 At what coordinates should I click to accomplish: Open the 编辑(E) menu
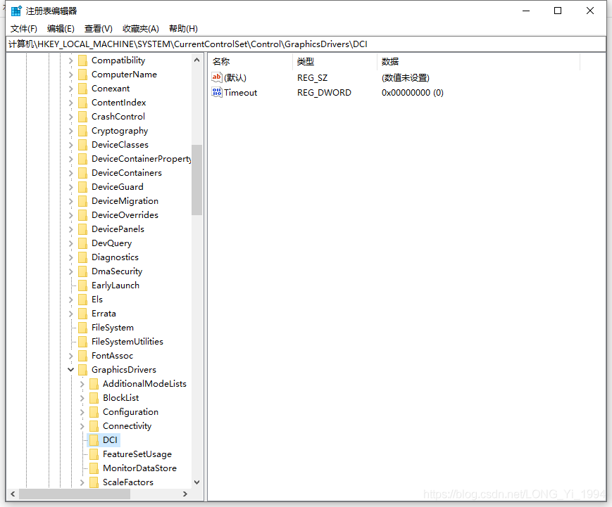pyautogui.click(x=61, y=28)
